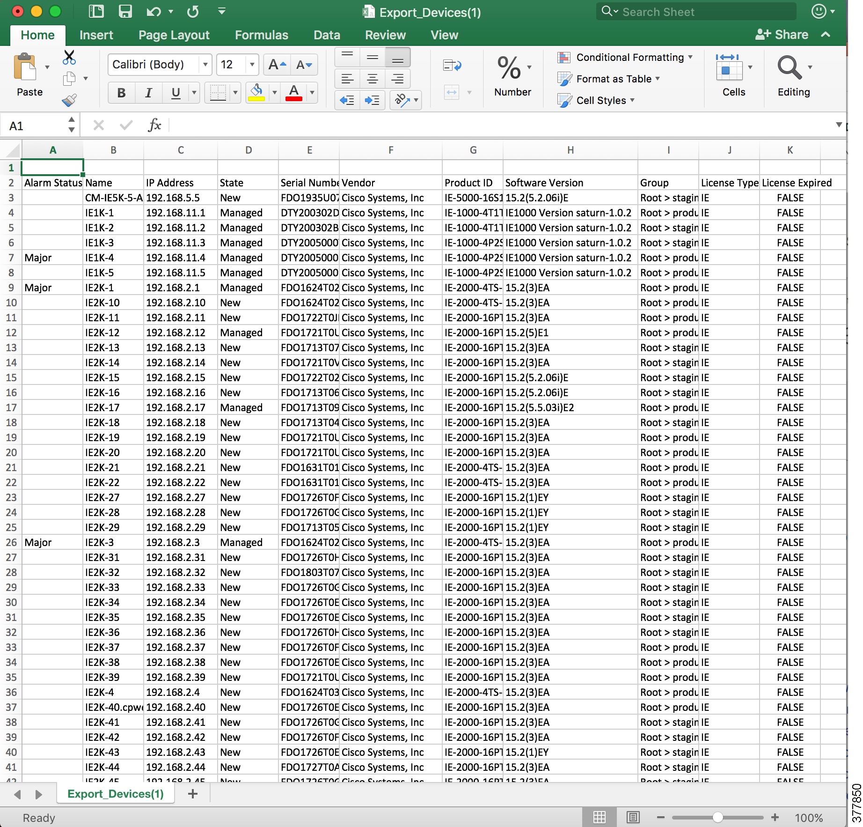Add a new sheet with plus button
This screenshot has width=863, height=827.
click(192, 794)
